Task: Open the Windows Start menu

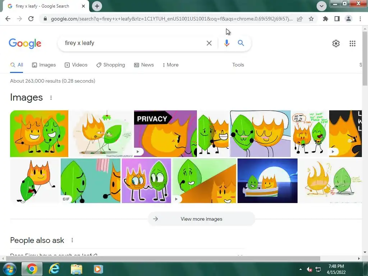Action: pyautogui.click(x=9, y=269)
